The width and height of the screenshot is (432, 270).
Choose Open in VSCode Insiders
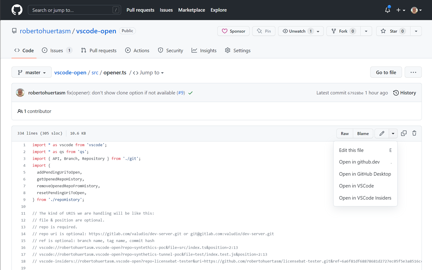coord(366,198)
